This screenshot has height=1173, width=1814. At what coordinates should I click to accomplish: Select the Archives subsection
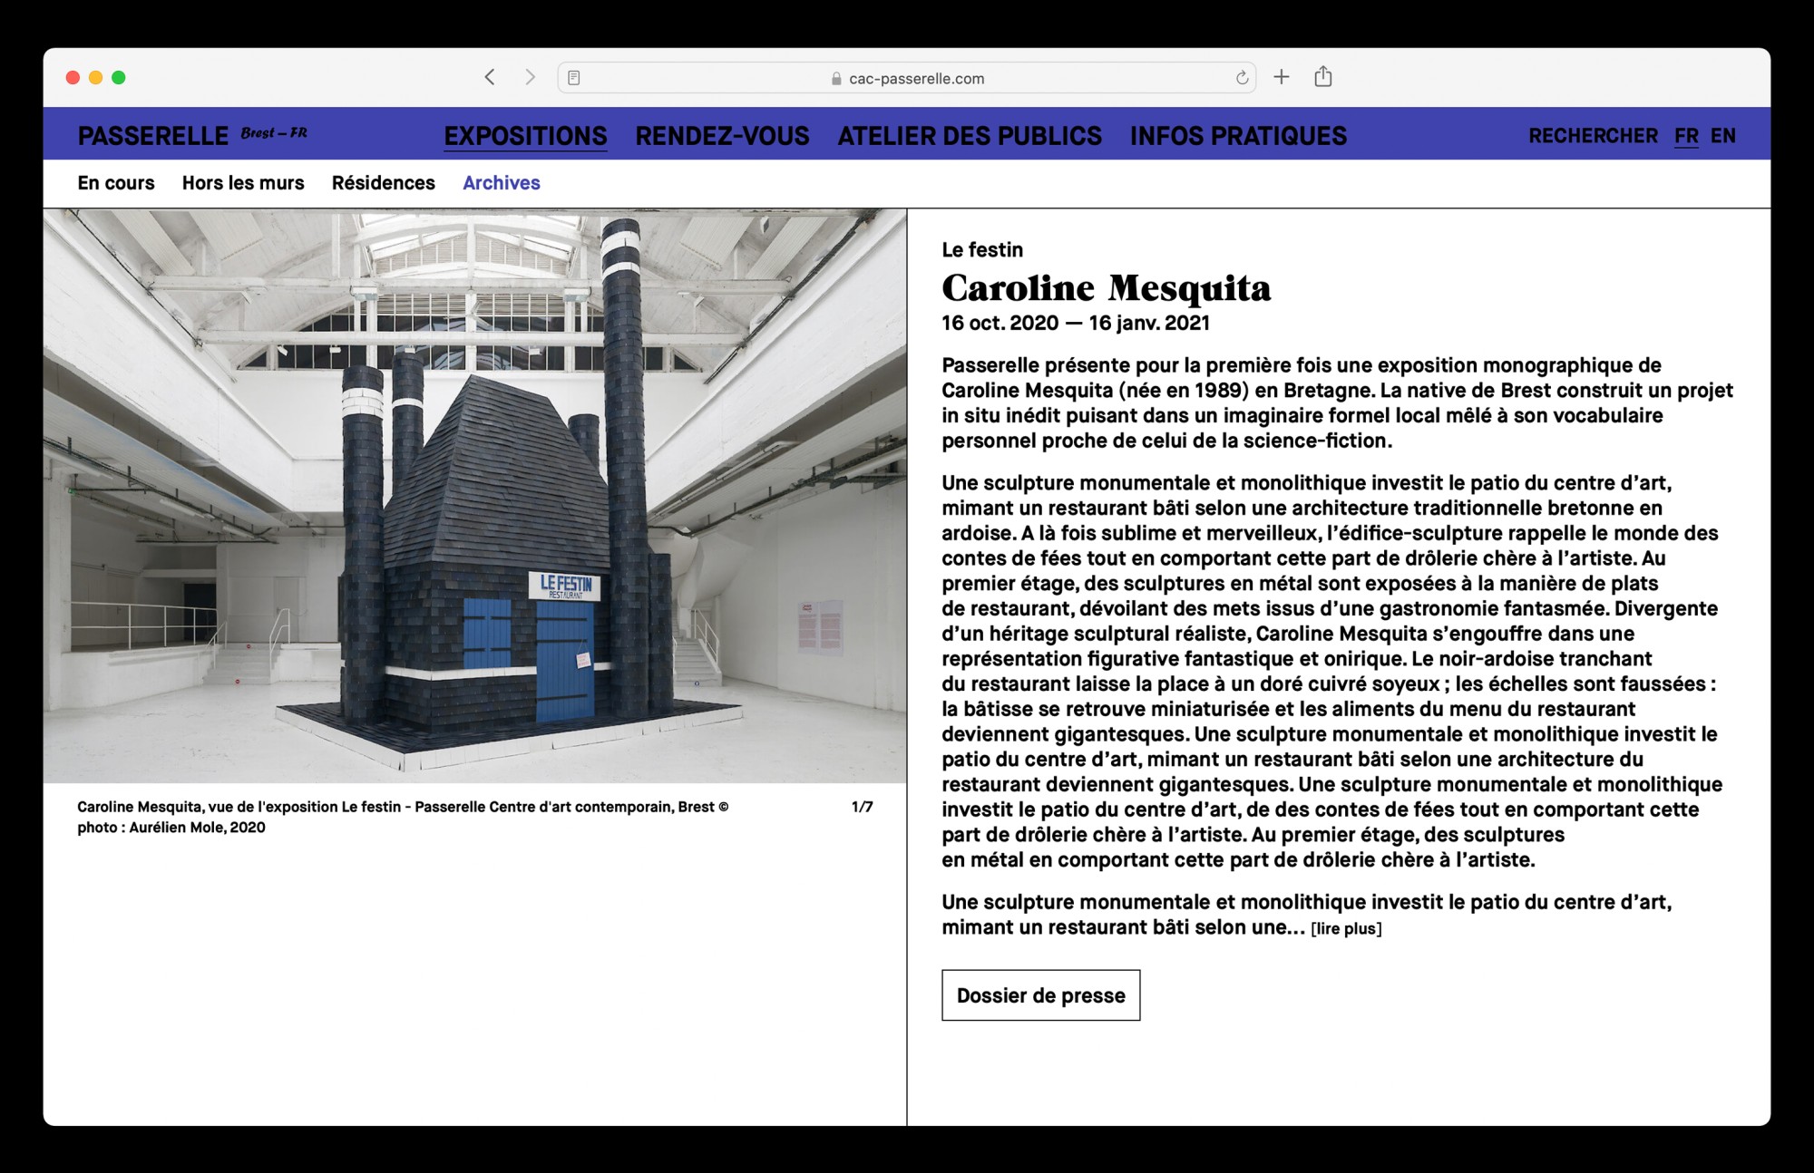click(501, 183)
